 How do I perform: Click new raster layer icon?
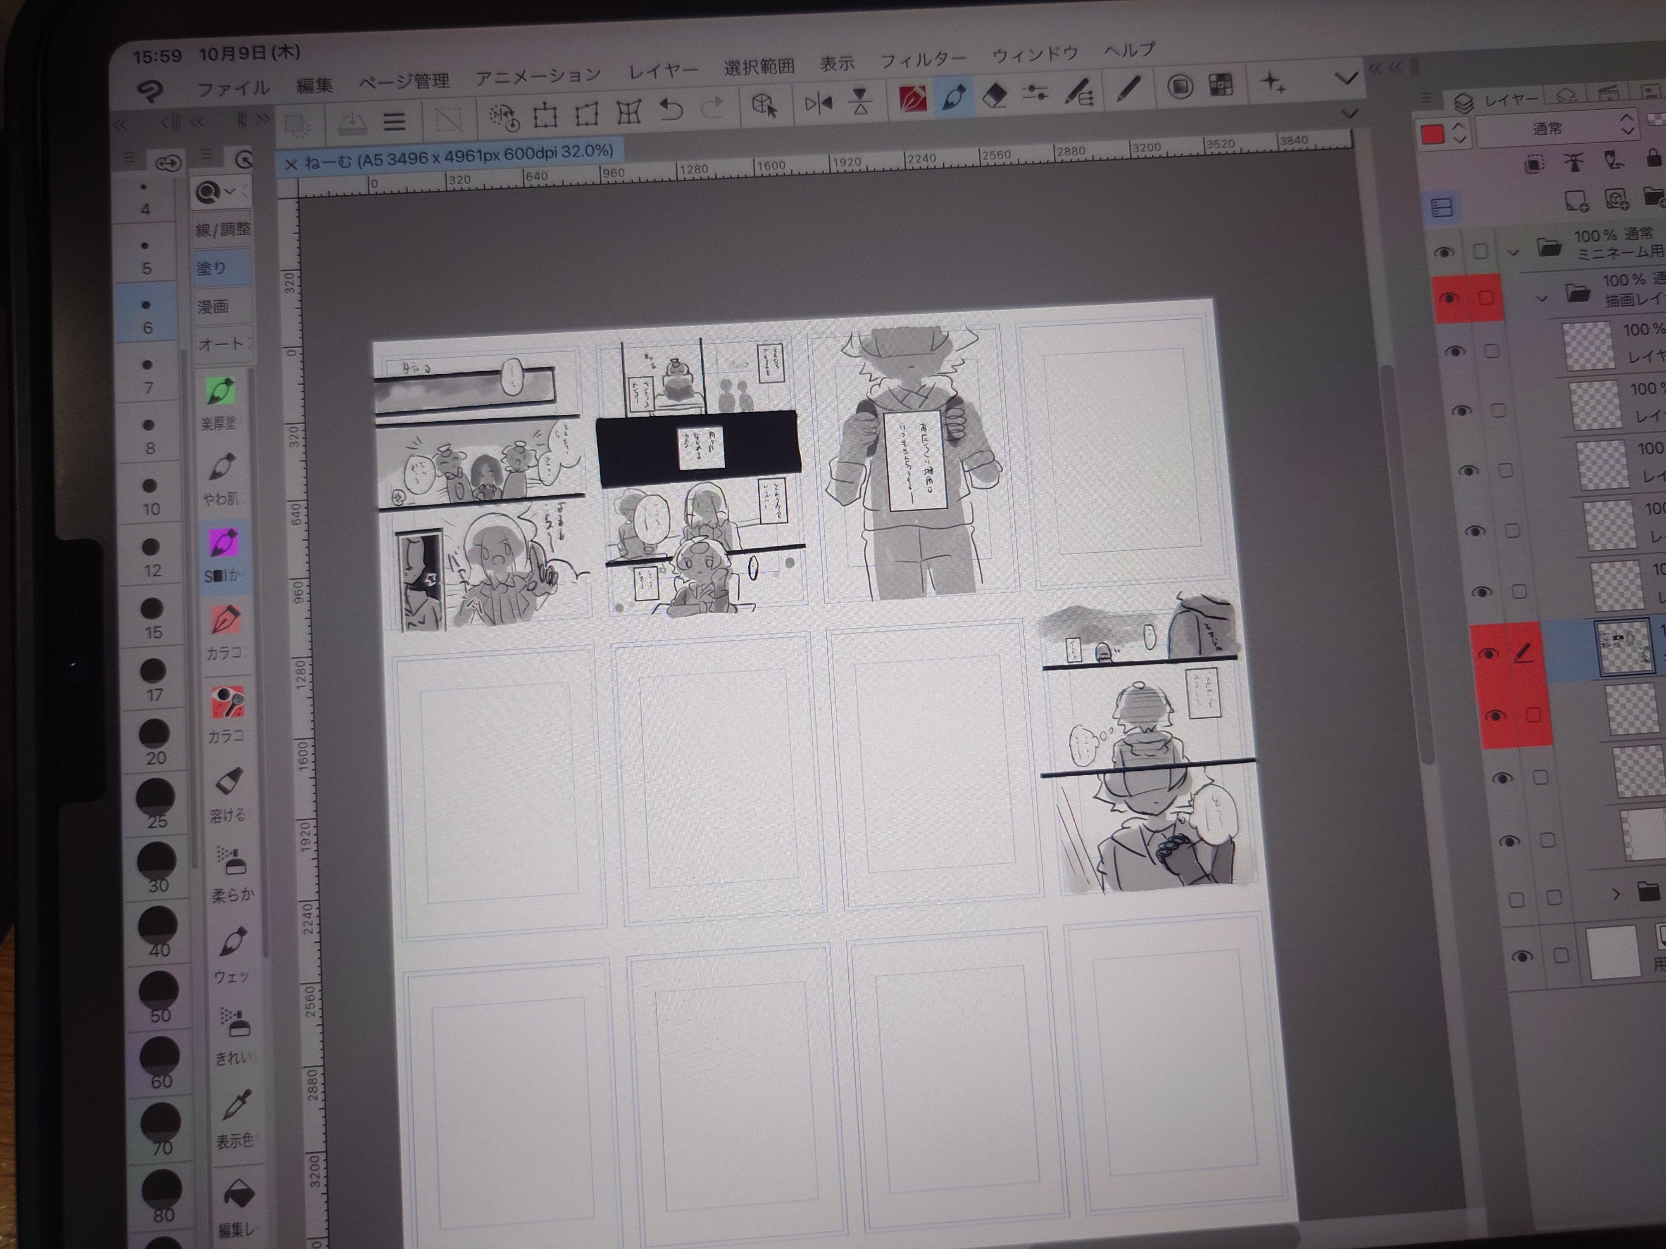click(x=1576, y=200)
